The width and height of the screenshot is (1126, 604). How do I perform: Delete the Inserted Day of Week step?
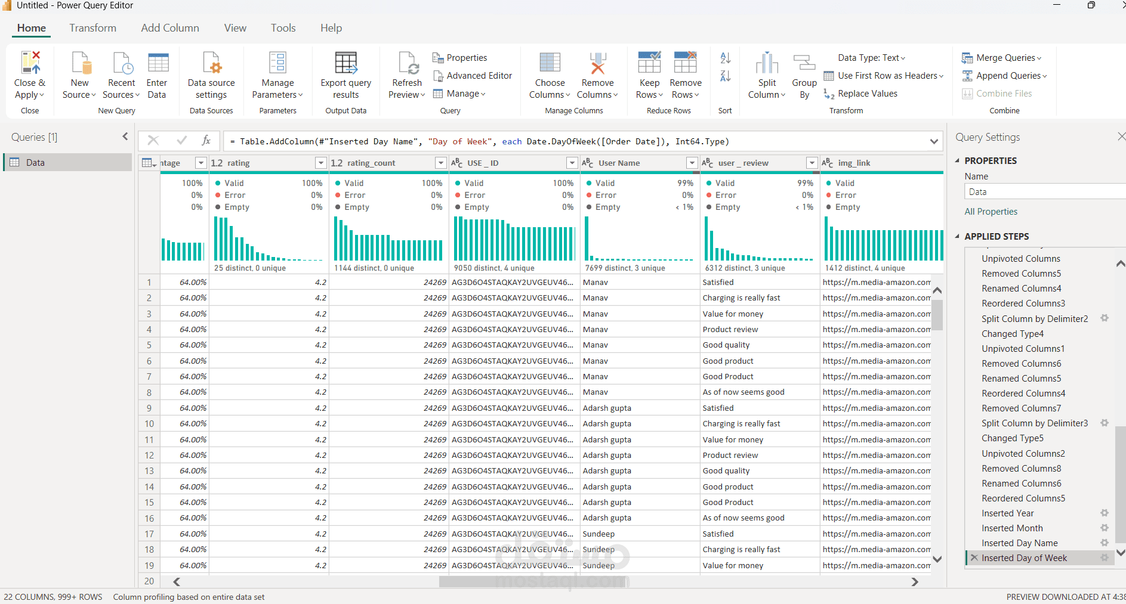click(x=974, y=558)
